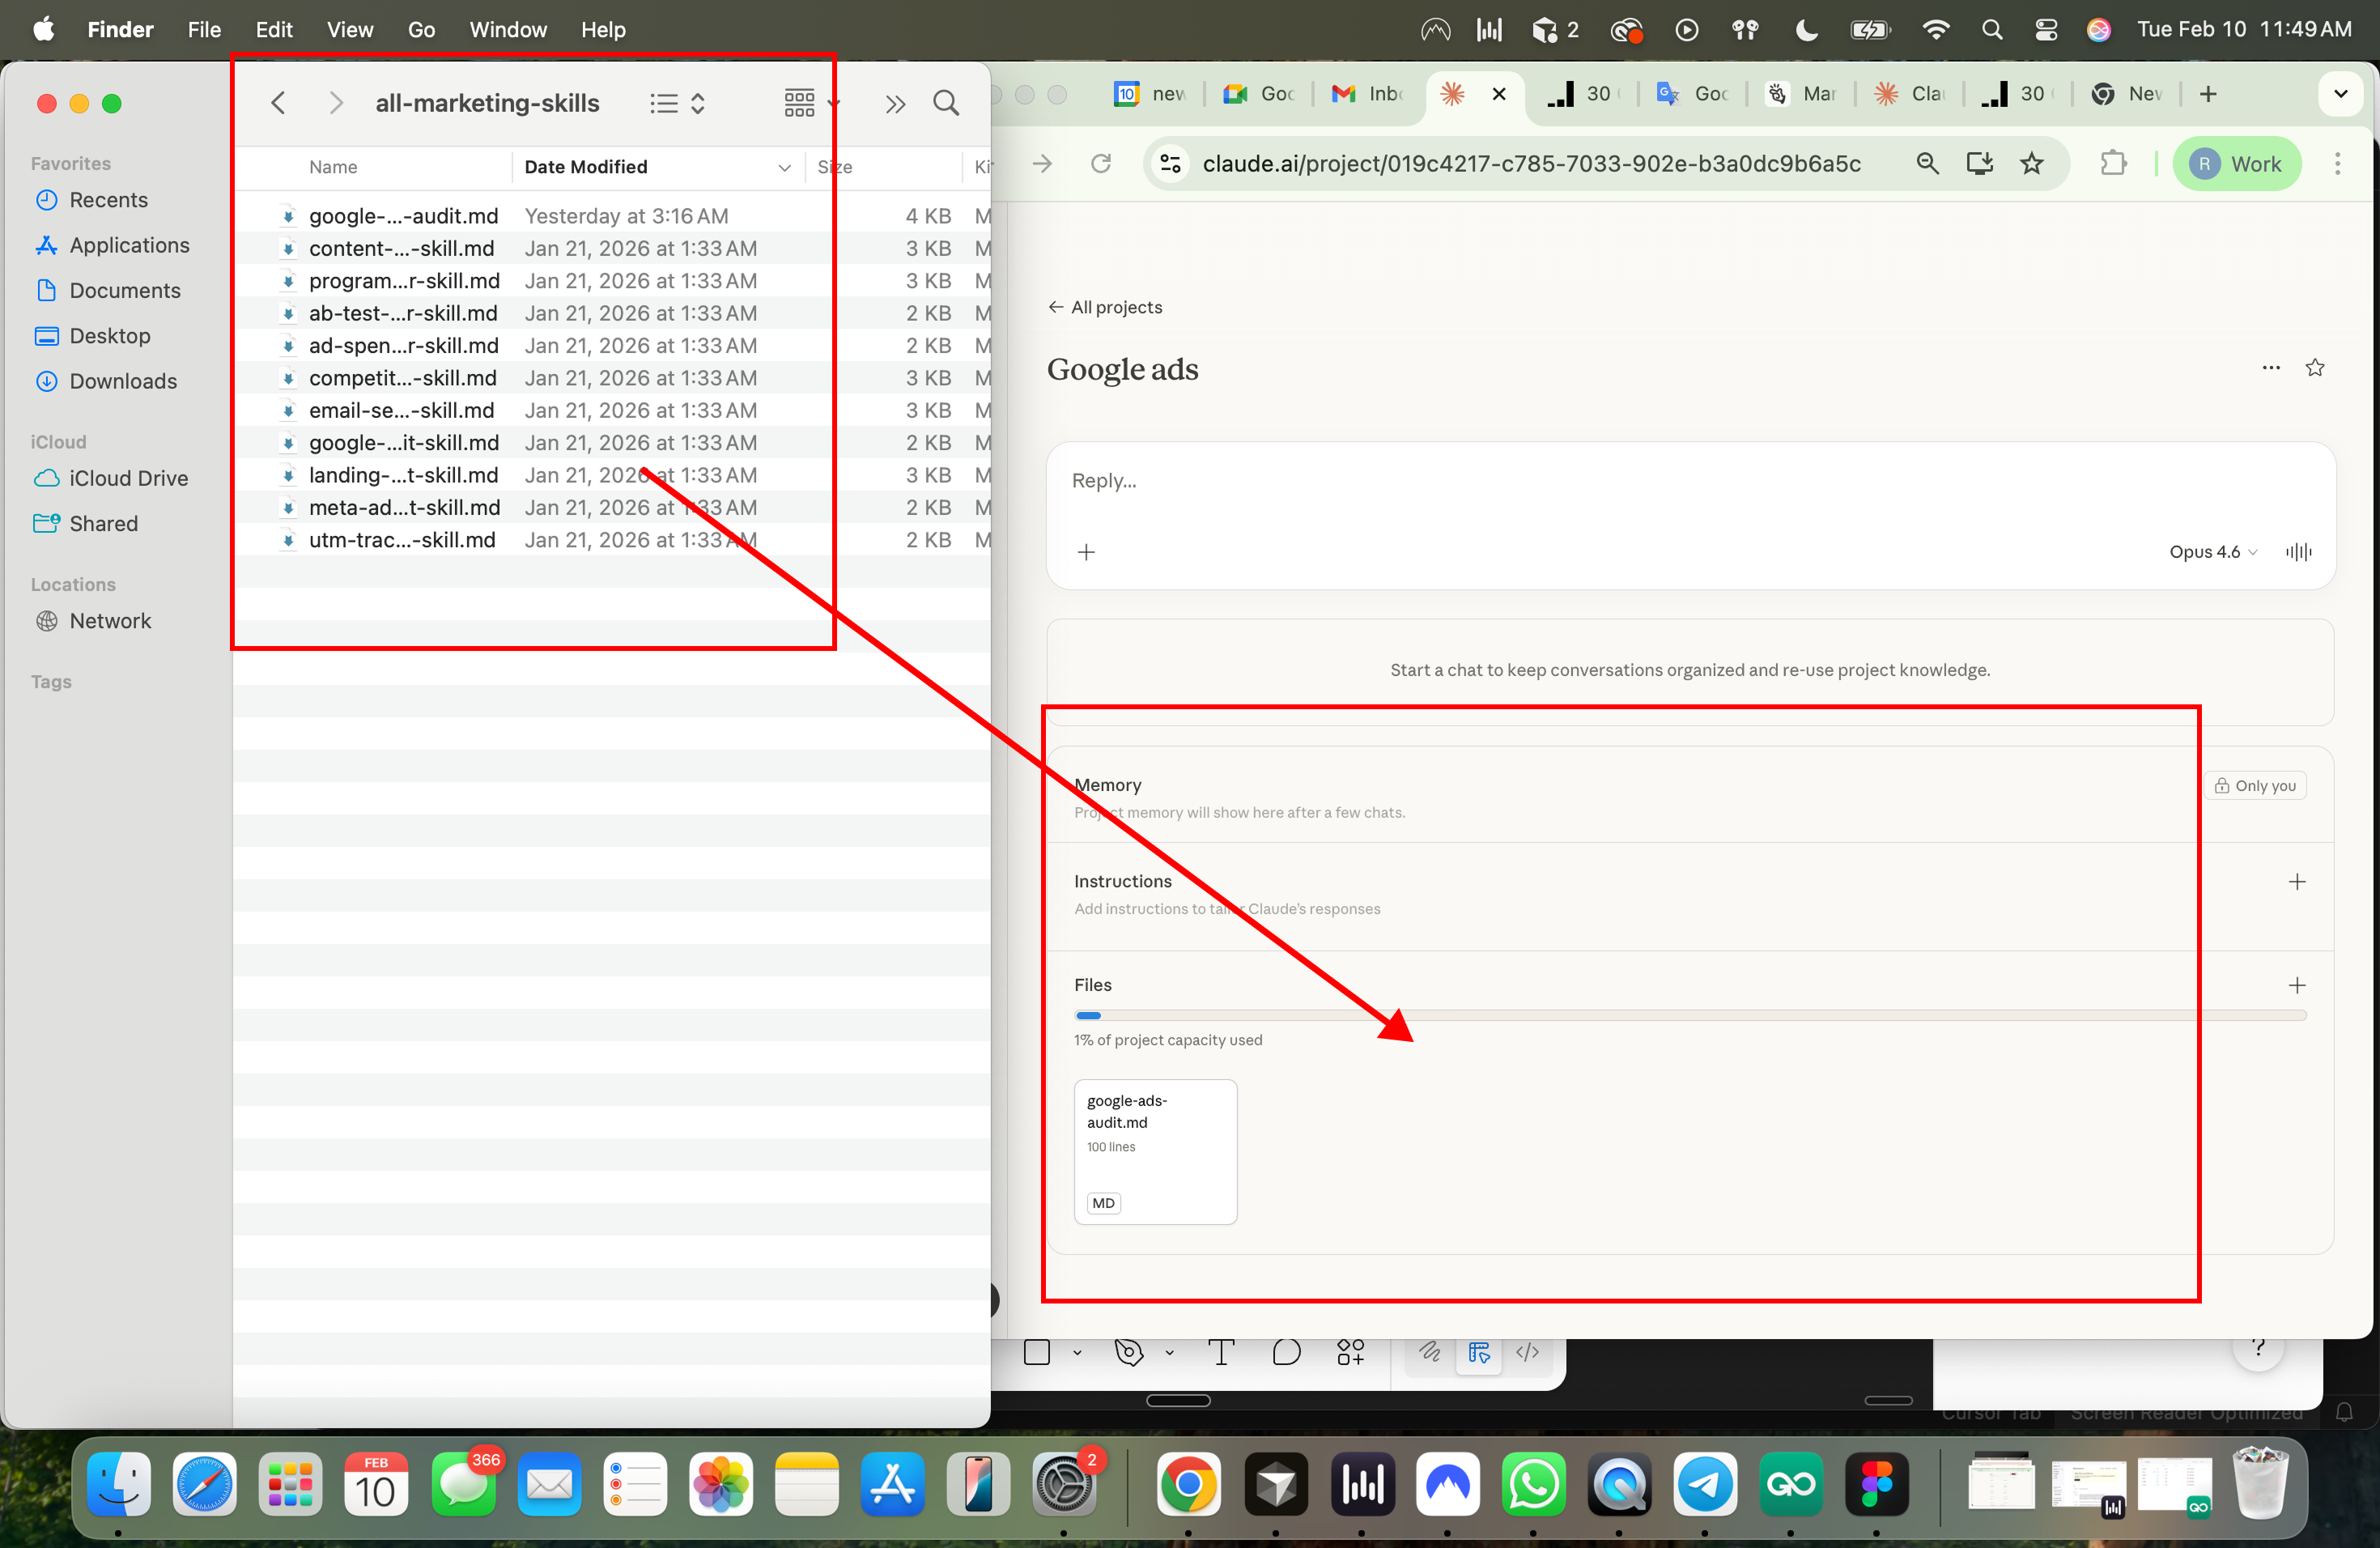Viewport: 2380px width, 1548px height.
Task: Open the search icon in Finder toolbar
Action: click(946, 103)
